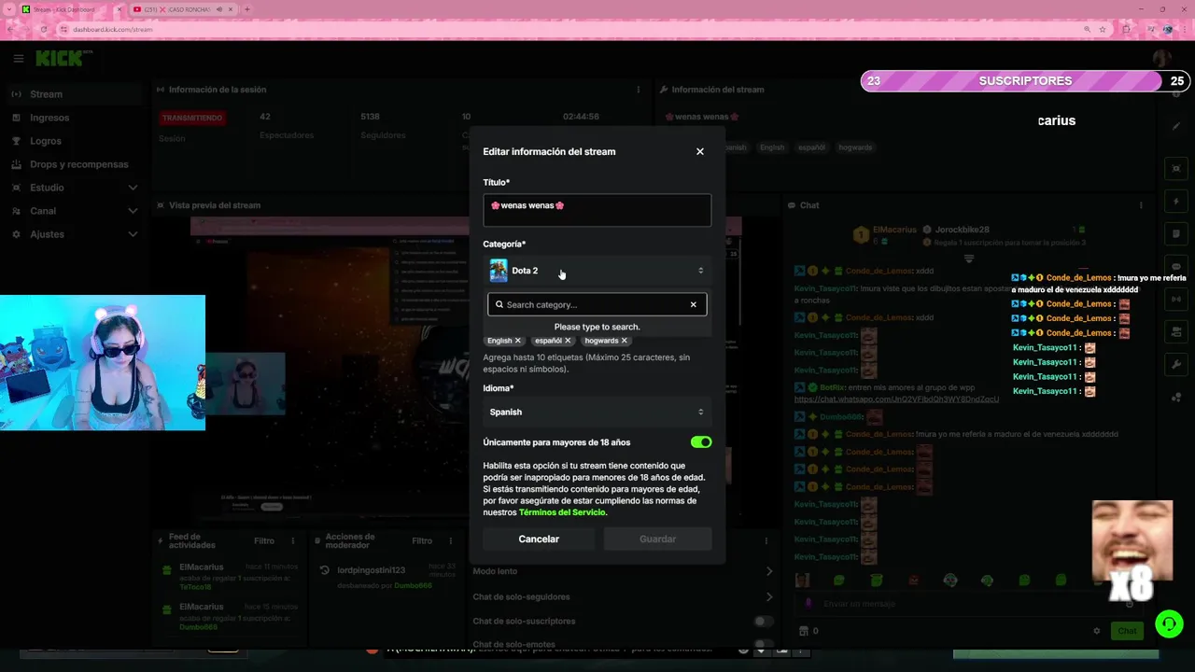Viewport: 1195px width, 672px height.
Task: Click the broadcast signal icon in right toolbar
Action: click(x=1176, y=300)
